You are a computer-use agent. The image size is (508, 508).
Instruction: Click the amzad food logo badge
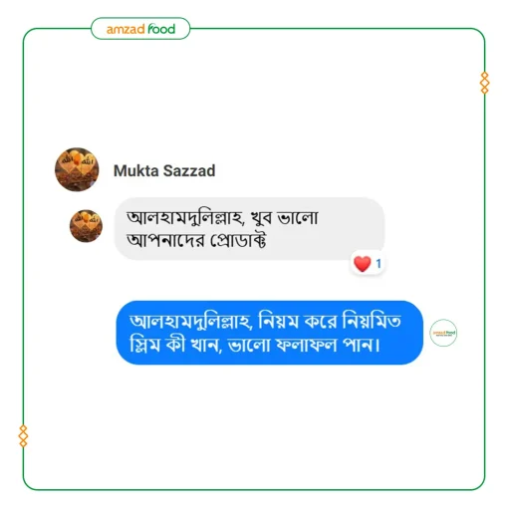click(x=140, y=29)
